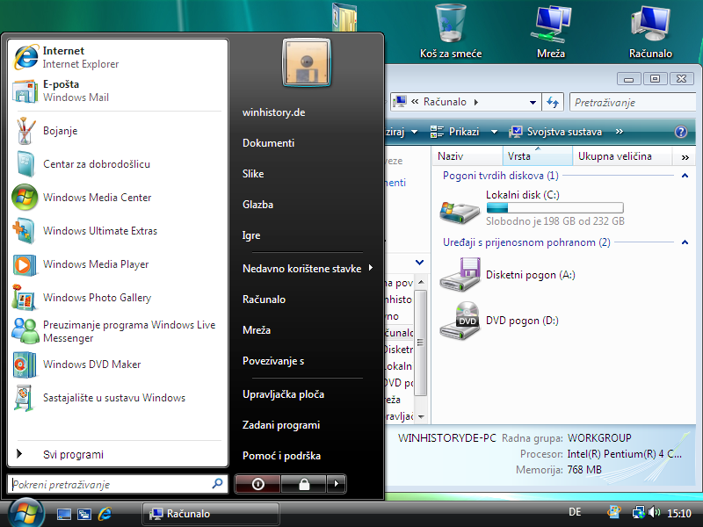Screen dimensions: 703x527
Task: Open the address bar history dropdown
Action: tap(533, 103)
